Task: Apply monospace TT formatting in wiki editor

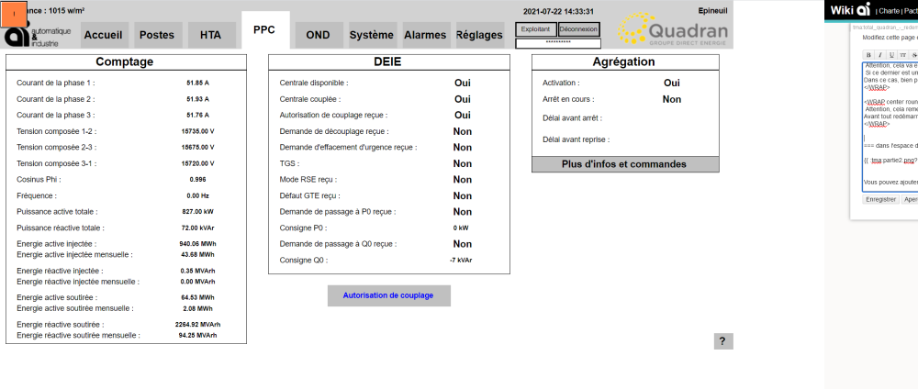Action: point(901,55)
